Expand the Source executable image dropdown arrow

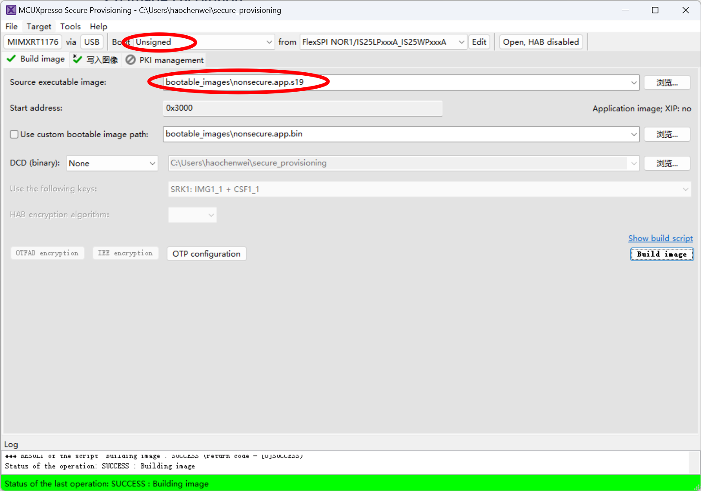point(634,83)
